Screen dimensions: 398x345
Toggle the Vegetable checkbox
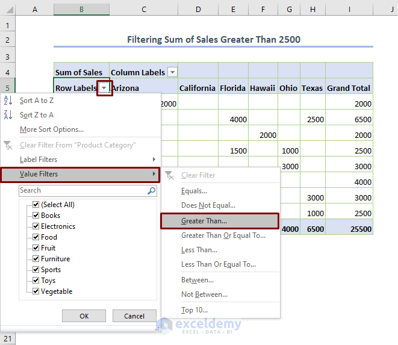pos(36,291)
